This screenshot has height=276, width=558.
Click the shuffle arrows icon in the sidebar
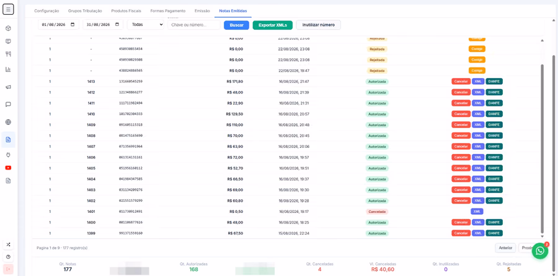[x=8, y=244]
